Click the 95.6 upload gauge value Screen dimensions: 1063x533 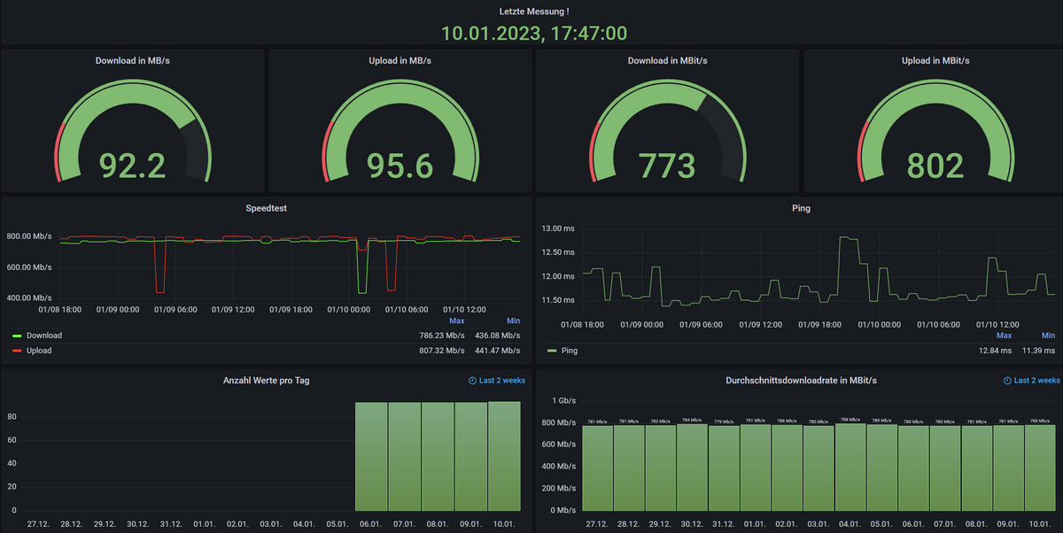(400, 166)
